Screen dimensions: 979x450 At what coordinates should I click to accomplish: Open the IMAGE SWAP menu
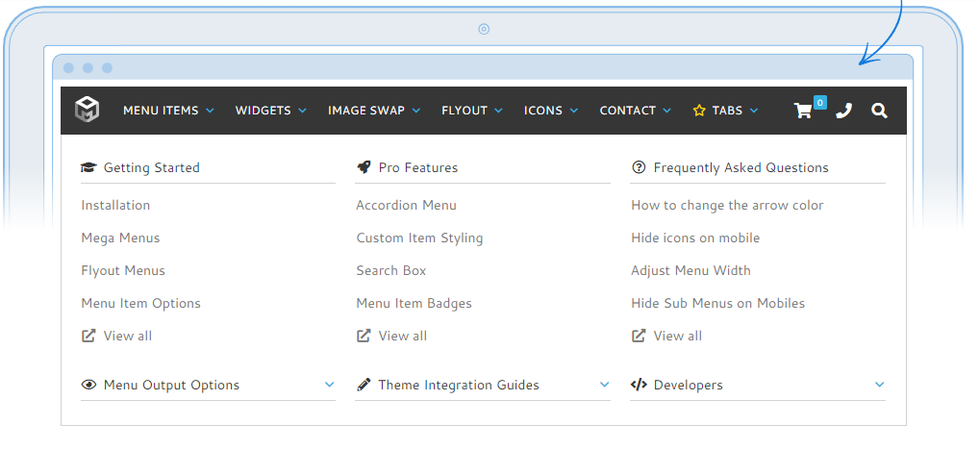[366, 111]
